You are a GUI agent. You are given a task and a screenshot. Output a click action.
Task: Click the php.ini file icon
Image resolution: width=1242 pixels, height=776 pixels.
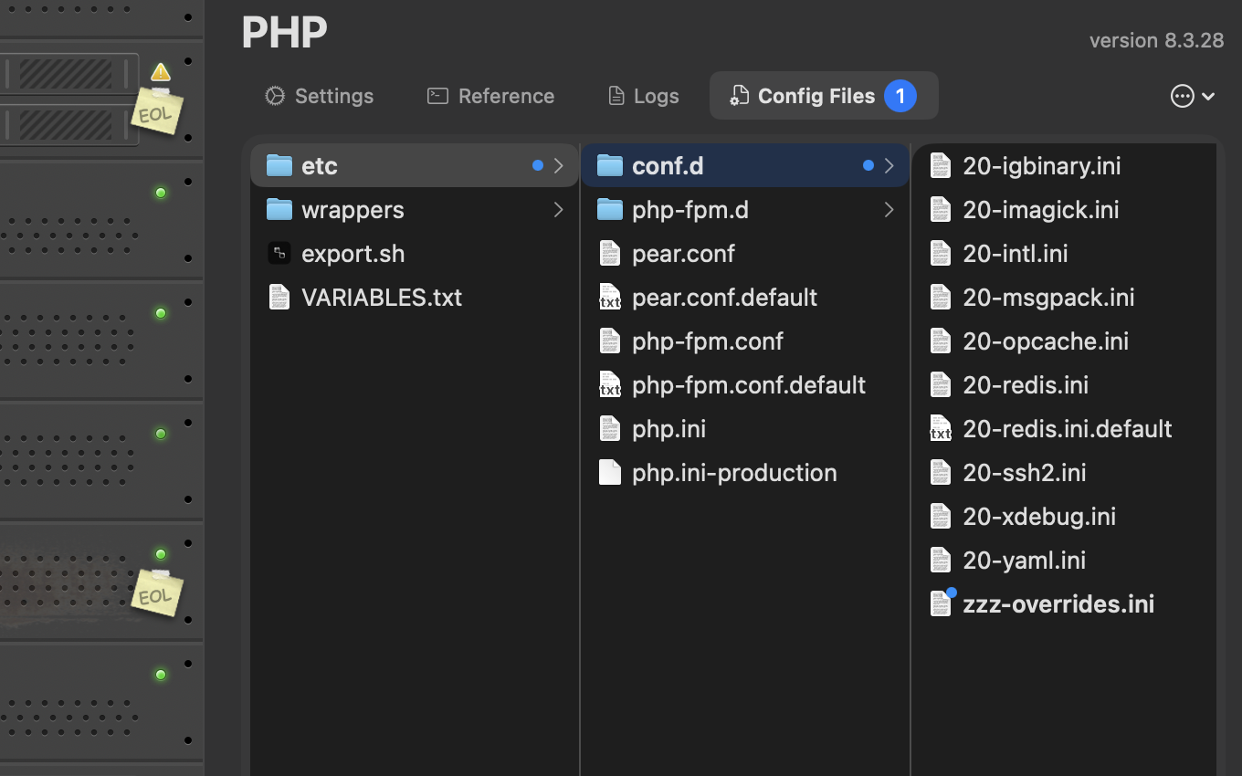click(610, 428)
